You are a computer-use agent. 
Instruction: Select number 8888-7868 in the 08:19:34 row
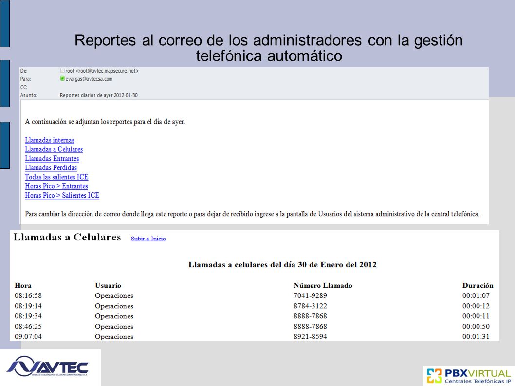311,316
